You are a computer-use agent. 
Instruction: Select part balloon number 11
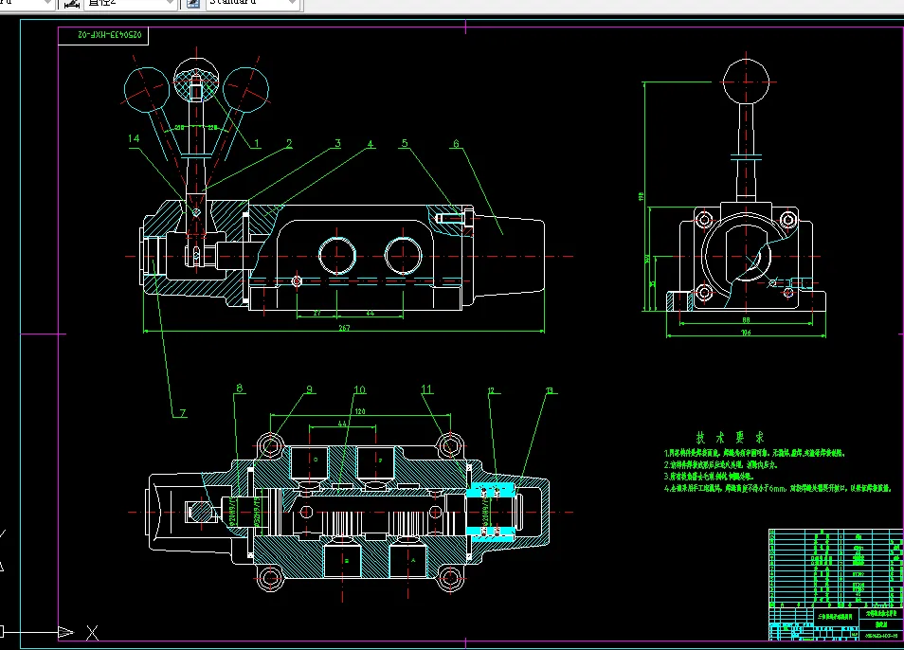click(x=426, y=389)
